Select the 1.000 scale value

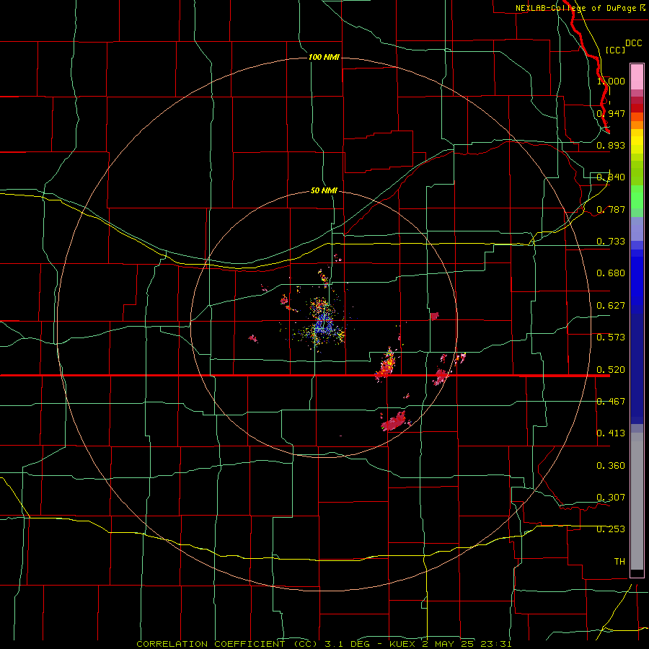(611, 81)
